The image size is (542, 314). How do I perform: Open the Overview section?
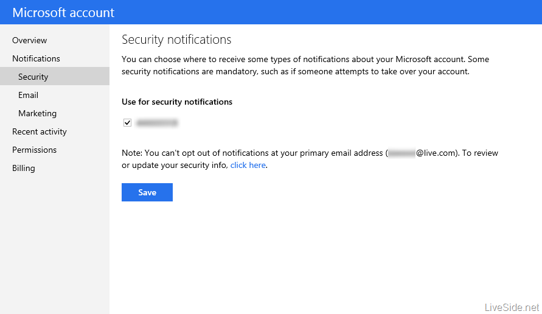29,40
